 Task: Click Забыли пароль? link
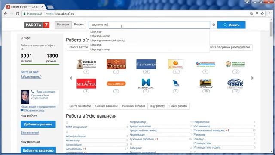click(31, 77)
